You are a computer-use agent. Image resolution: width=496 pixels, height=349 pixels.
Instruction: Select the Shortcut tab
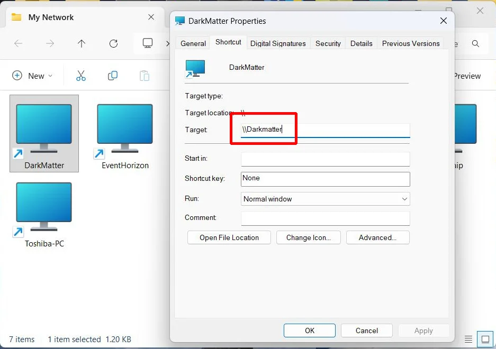pos(228,42)
